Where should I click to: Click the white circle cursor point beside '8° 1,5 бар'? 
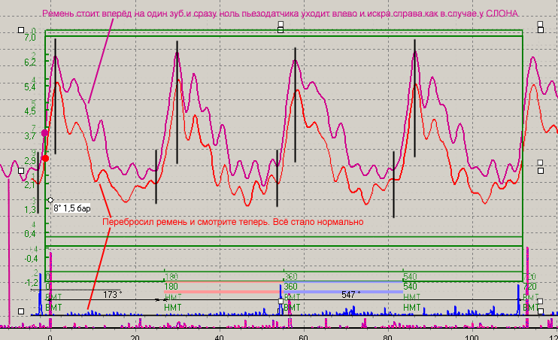click(50, 200)
